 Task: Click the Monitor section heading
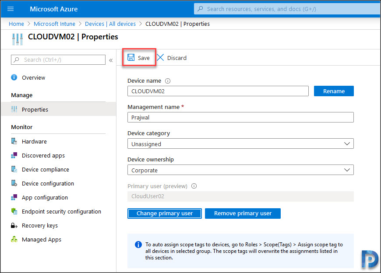(21, 127)
